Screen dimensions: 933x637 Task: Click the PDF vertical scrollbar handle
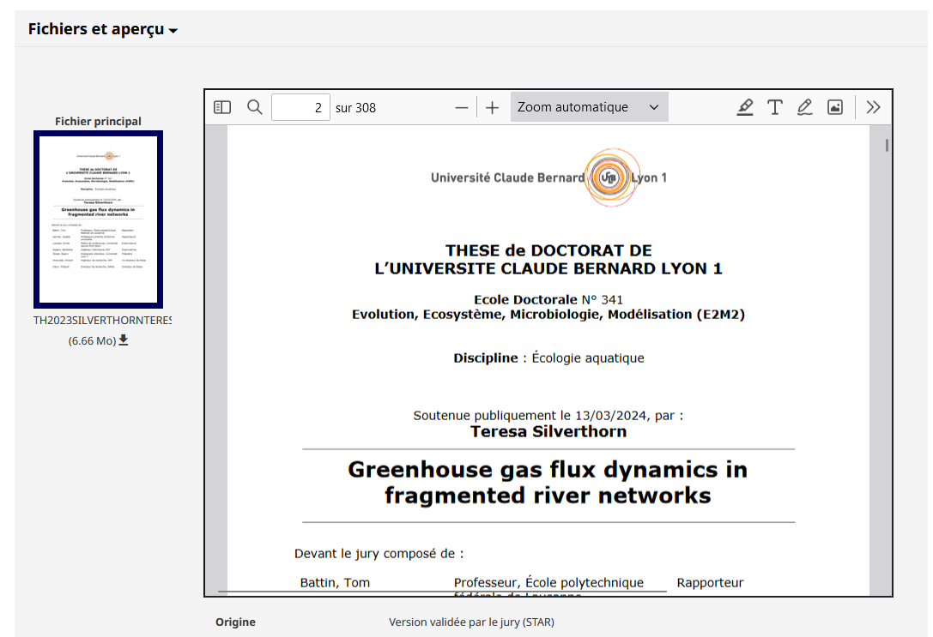(x=887, y=145)
